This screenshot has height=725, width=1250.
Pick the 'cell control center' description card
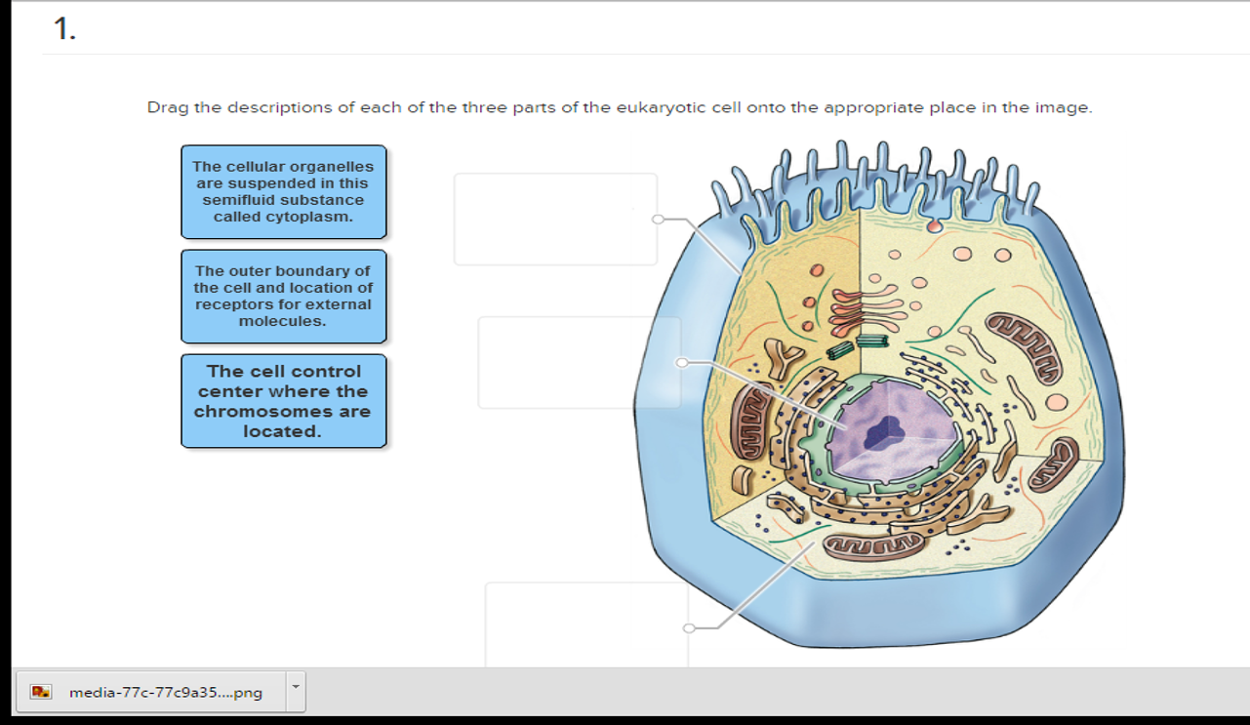(x=283, y=401)
